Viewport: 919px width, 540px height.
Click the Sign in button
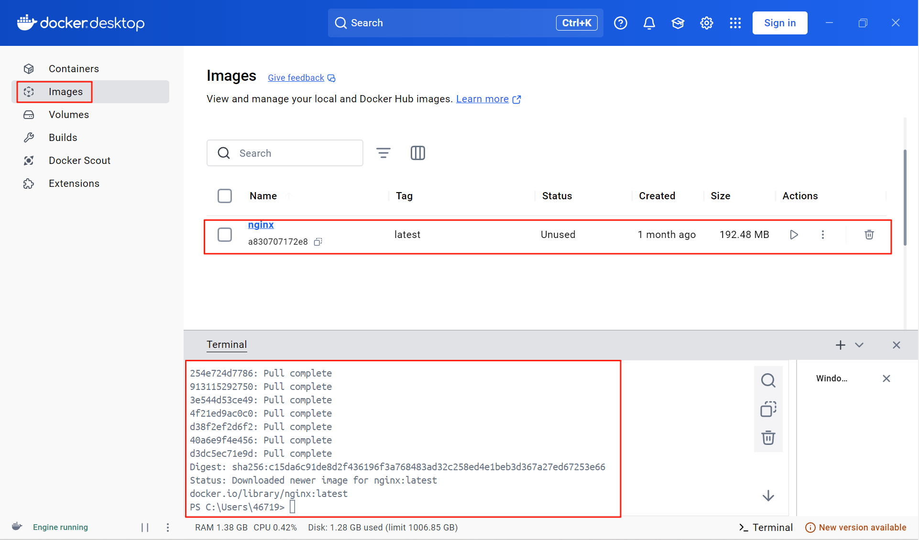coord(779,23)
